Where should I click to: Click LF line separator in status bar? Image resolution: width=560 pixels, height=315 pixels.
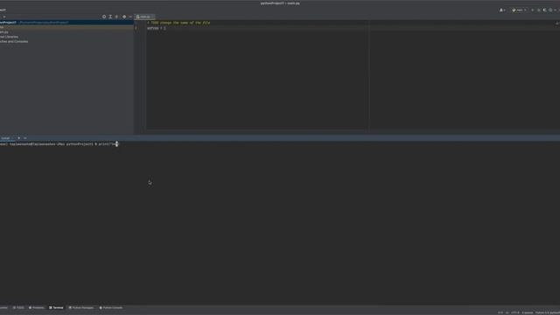pyautogui.click(x=507, y=313)
